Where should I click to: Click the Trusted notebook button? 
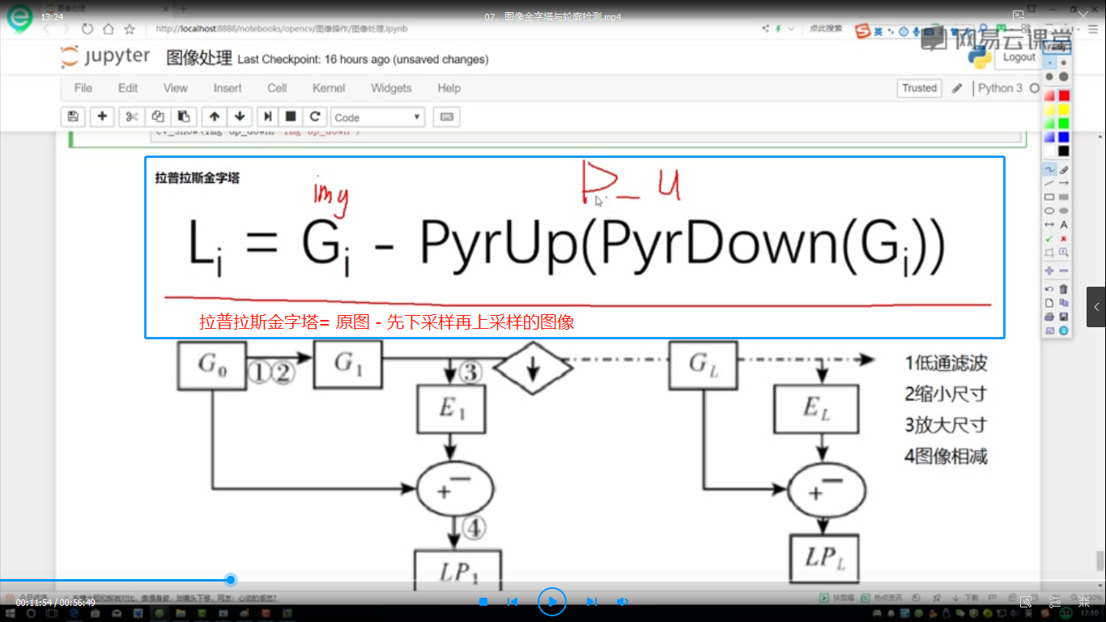(920, 88)
